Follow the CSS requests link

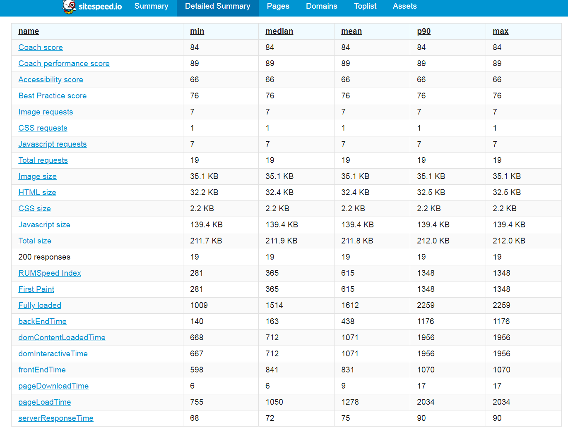pyautogui.click(x=43, y=128)
